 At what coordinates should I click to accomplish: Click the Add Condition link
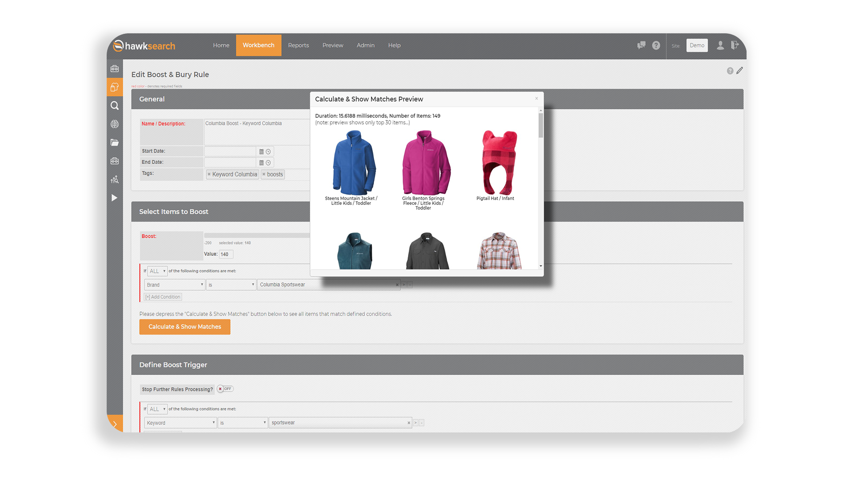[x=163, y=297]
